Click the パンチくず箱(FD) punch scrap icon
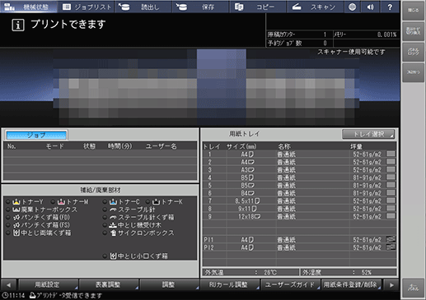This screenshot has width=426, height=300. [x=16, y=217]
